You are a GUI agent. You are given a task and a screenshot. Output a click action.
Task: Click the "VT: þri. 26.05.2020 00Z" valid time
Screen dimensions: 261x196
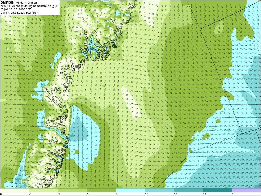[x=16, y=13]
